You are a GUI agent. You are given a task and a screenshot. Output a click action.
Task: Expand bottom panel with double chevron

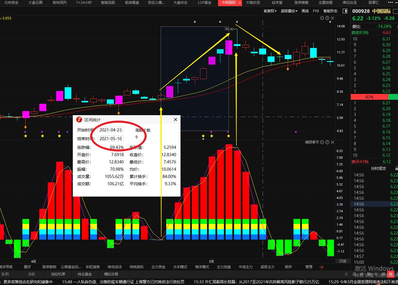(346, 274)
